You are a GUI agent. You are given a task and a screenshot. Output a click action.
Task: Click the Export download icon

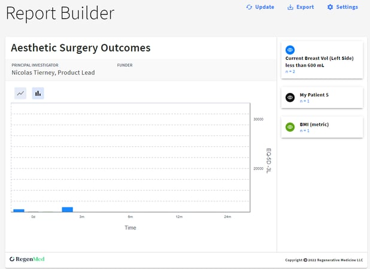point(290,7)
